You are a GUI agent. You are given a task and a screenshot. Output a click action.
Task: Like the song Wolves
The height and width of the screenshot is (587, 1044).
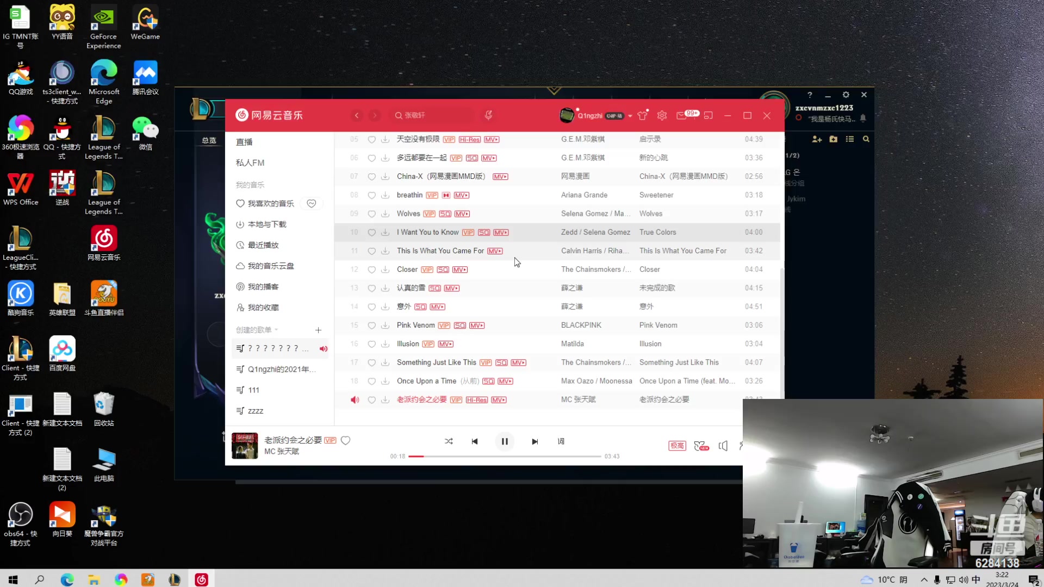pos(372,214)
